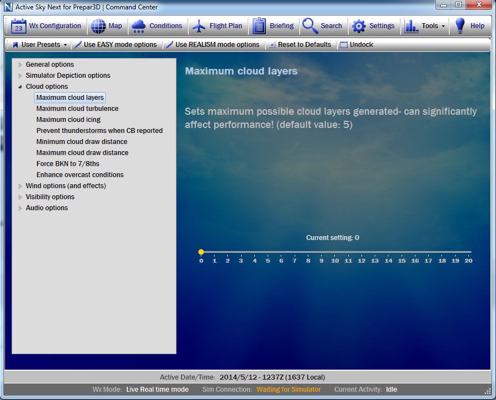Select Force BKN to 7/8ths
This screenshot has width=496, height=400.
point(68,164)
